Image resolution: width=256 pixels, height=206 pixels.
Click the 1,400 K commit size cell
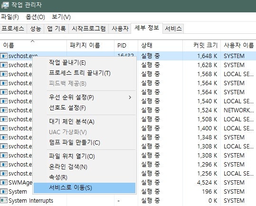(207, 128)
